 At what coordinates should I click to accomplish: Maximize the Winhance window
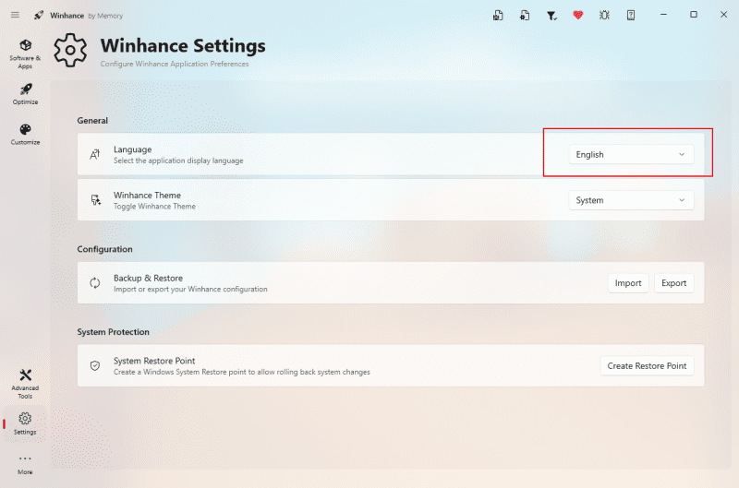click(694, 15)
